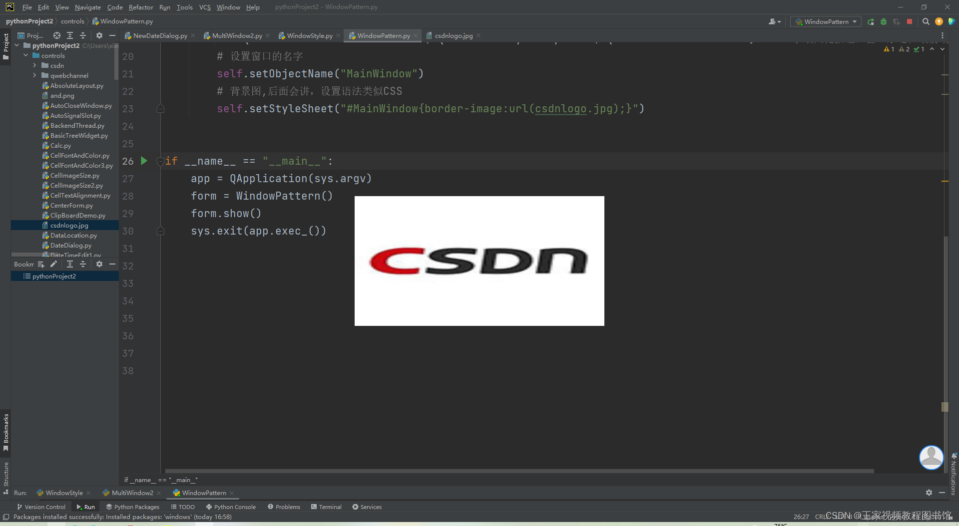Screen dimensions: 959x526
Task: Open the File menu
Action: [27, 7]
